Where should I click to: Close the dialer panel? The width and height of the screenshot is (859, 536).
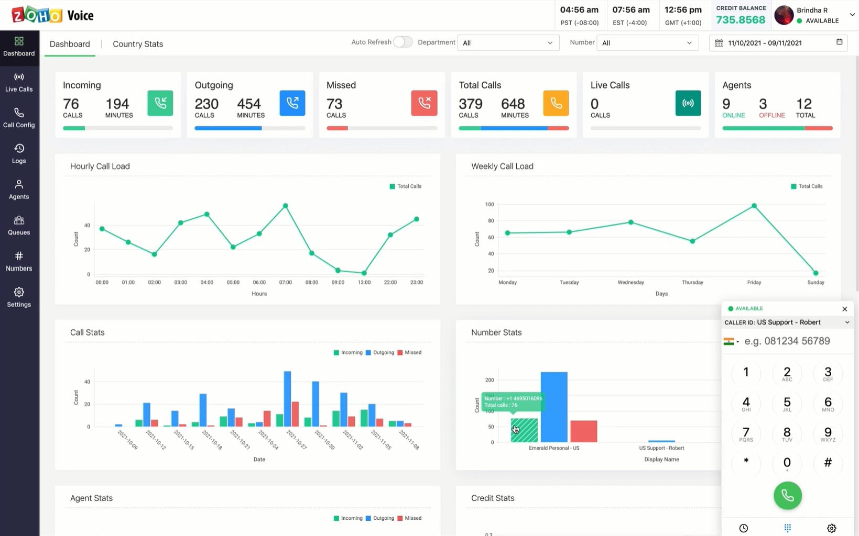click(844, 309)
